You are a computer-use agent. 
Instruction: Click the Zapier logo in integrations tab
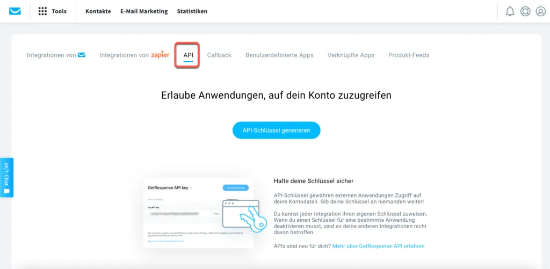click(x=160, y=55)
